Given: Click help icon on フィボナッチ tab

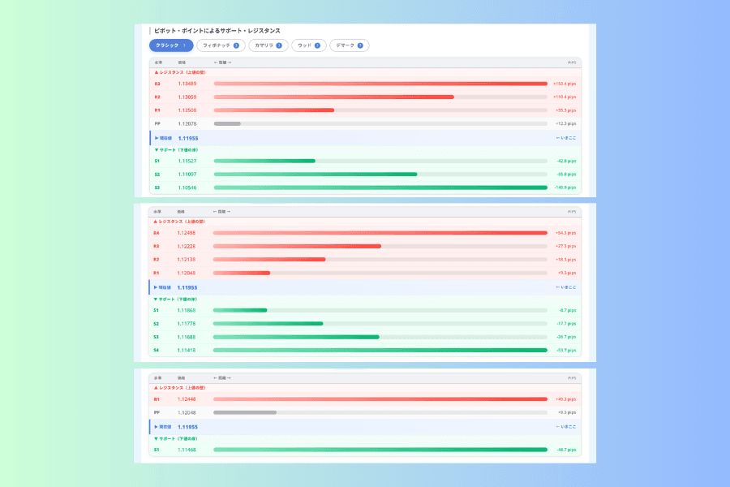Looking at the screenshot, I should (x=236, y=45).
